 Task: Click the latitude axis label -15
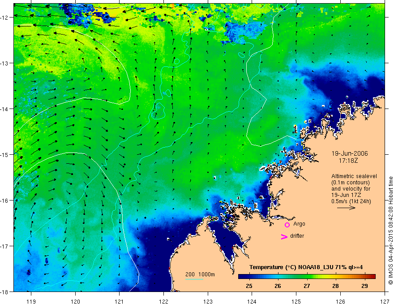4,154
